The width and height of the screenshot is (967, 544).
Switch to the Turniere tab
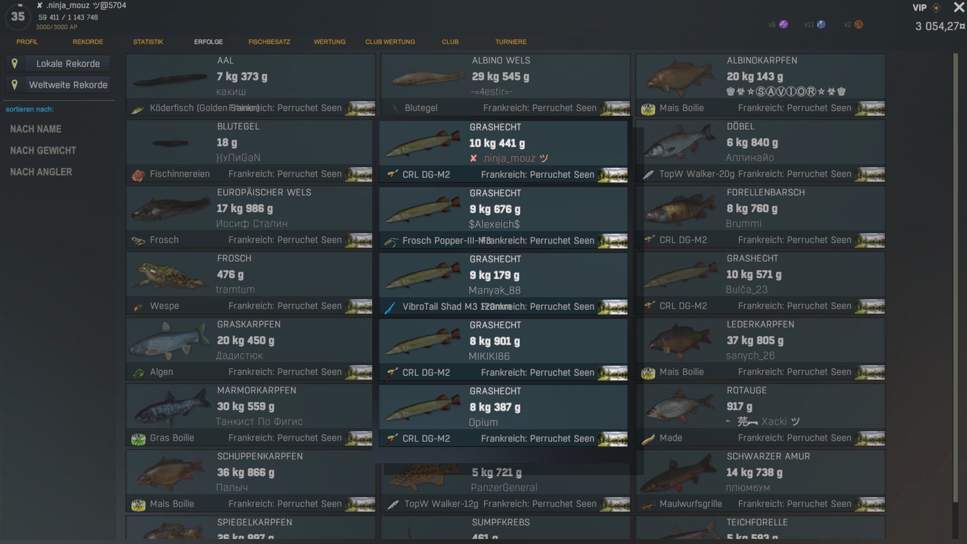(510, 42)
